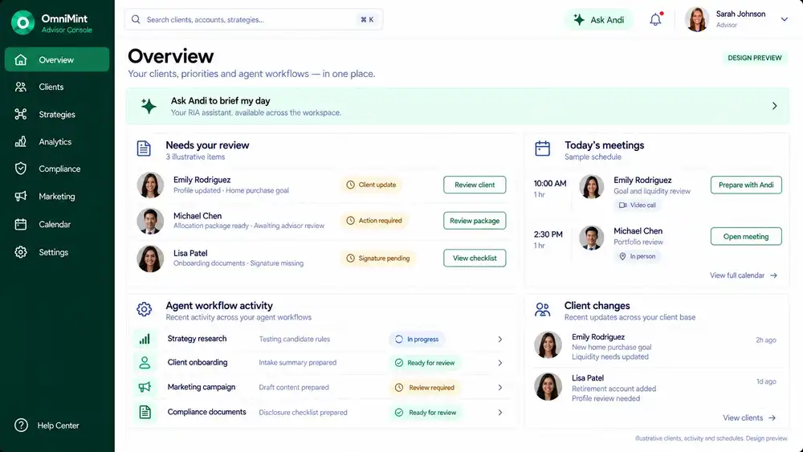Screen dimensions: 803x452
Task: Click the '2:30 PM' meeting time
Action: (x=548, y=234)
